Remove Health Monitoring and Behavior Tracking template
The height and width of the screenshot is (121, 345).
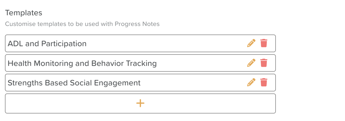(x=264, y=63)
